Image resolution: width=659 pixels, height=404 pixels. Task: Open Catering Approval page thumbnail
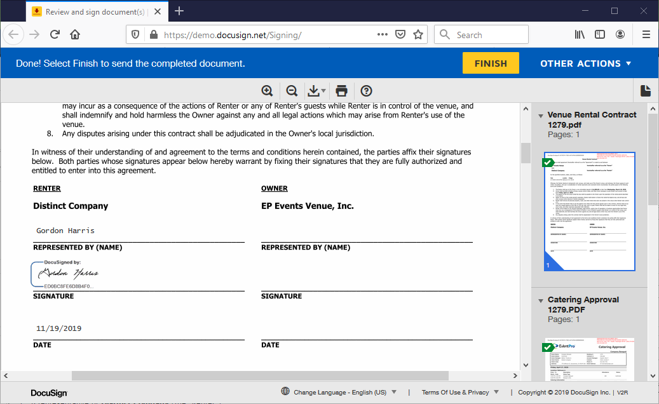(x=589, y=359)
